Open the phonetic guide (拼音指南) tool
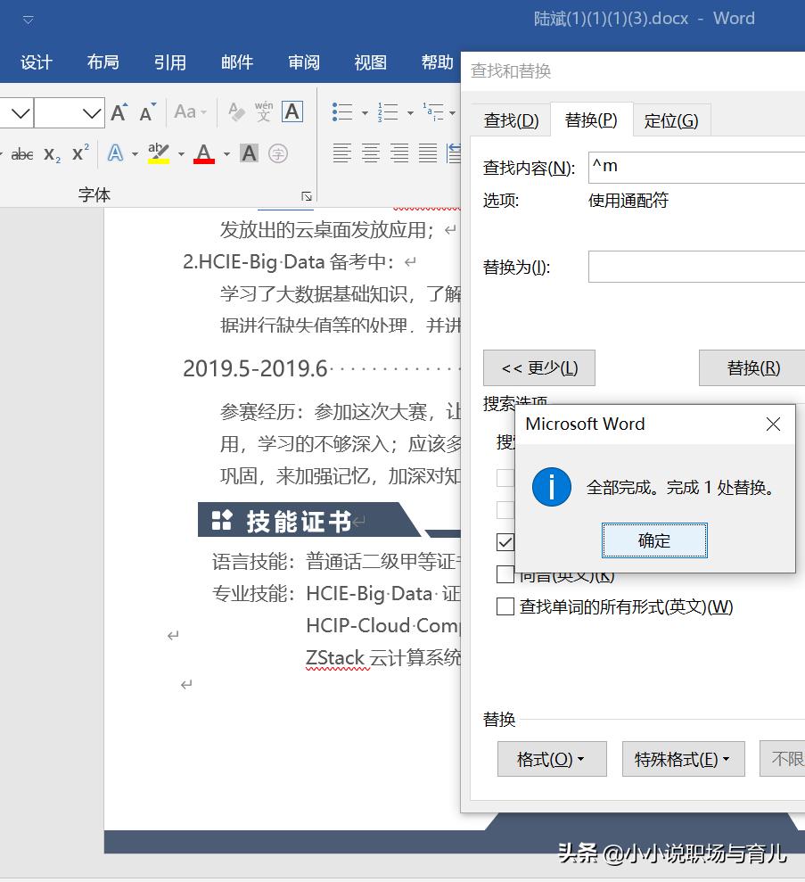This screenshot has height=882, width=805. [263, 111]
